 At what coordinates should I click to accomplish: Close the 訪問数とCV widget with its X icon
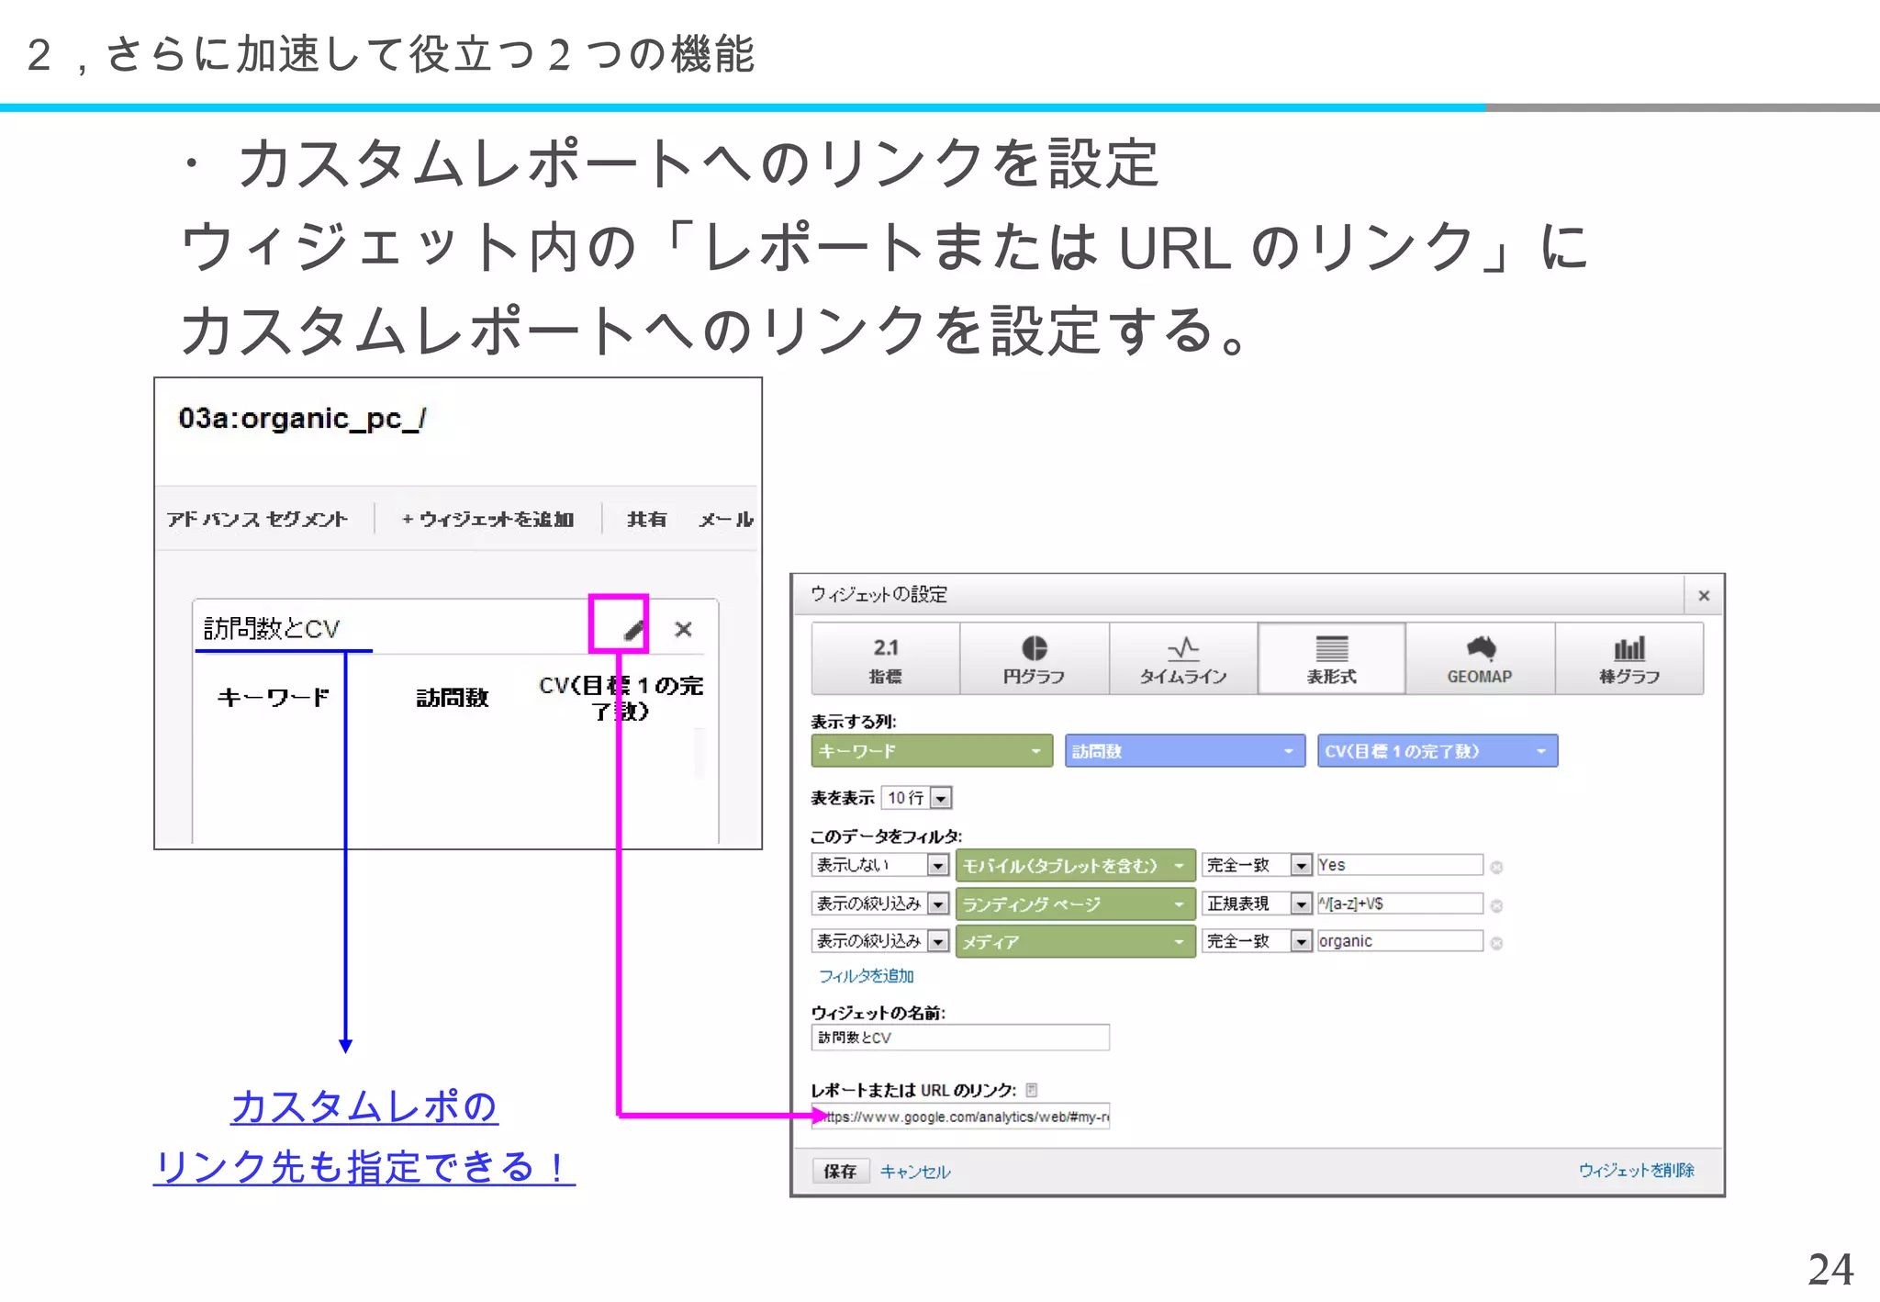point(683,629)
